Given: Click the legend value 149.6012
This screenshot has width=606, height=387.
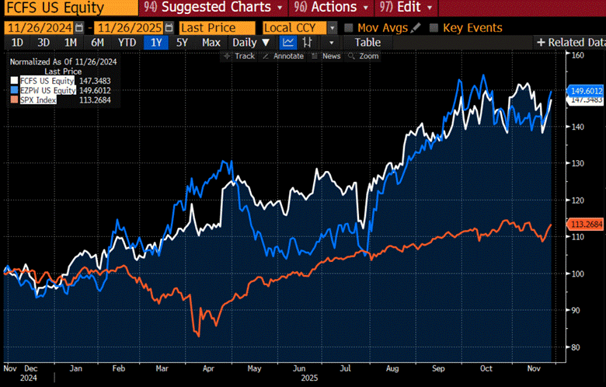Looking at the screenshot, I should pyautogui.click(x=95, y=90).
